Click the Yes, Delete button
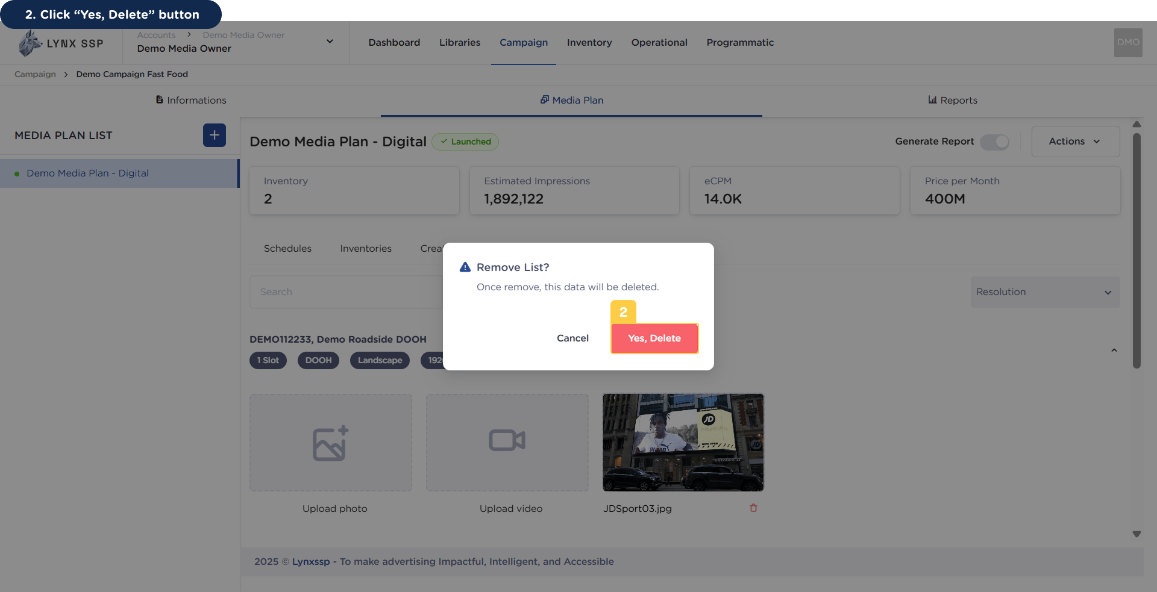The height and width of the screenshot is (592, 1157). click(x=654, y=338)
